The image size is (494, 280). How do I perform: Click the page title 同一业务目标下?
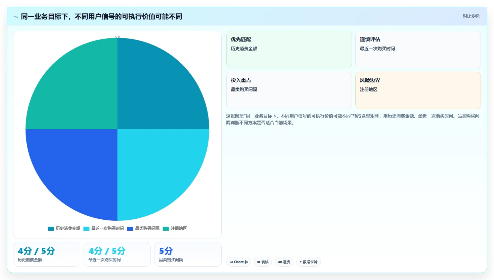coord(101,16)
